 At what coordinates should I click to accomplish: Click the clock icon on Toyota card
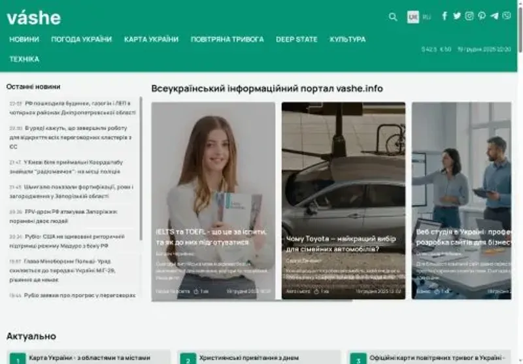pyautogui.click(x=316, y=291)
